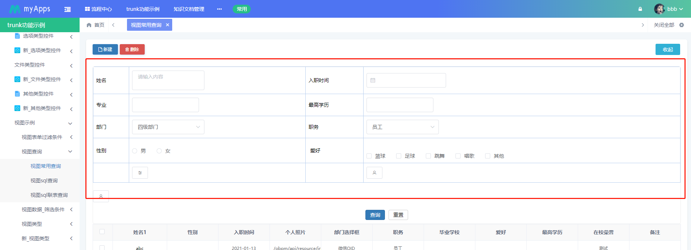Close the 视图常用查询 tab
This screenshot has height=250, width=691.
168,25
